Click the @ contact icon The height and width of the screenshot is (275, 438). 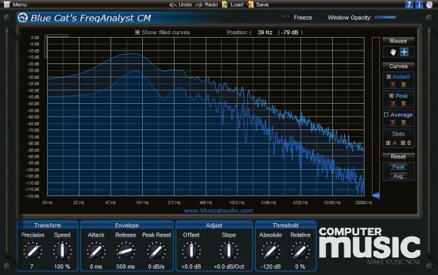click(x=429, y=5)
